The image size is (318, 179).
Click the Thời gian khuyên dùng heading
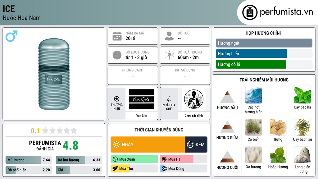159,130
